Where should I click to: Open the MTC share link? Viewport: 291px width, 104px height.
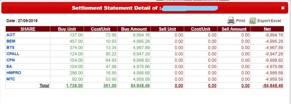11,79
